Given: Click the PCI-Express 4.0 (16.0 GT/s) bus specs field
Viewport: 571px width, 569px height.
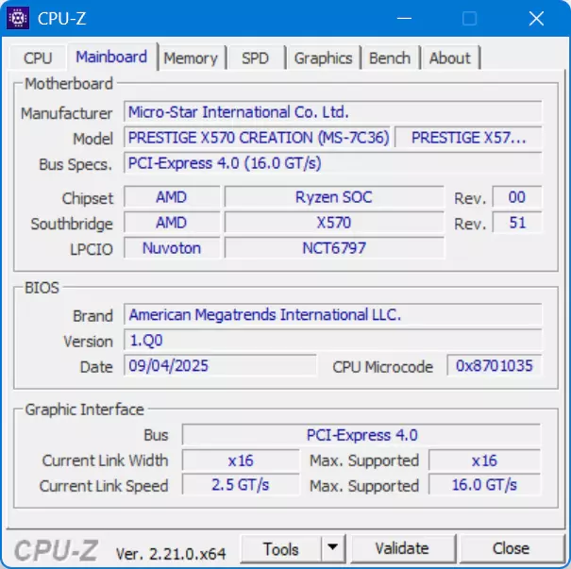Looking at the screenshot, I should click(332, 163).
